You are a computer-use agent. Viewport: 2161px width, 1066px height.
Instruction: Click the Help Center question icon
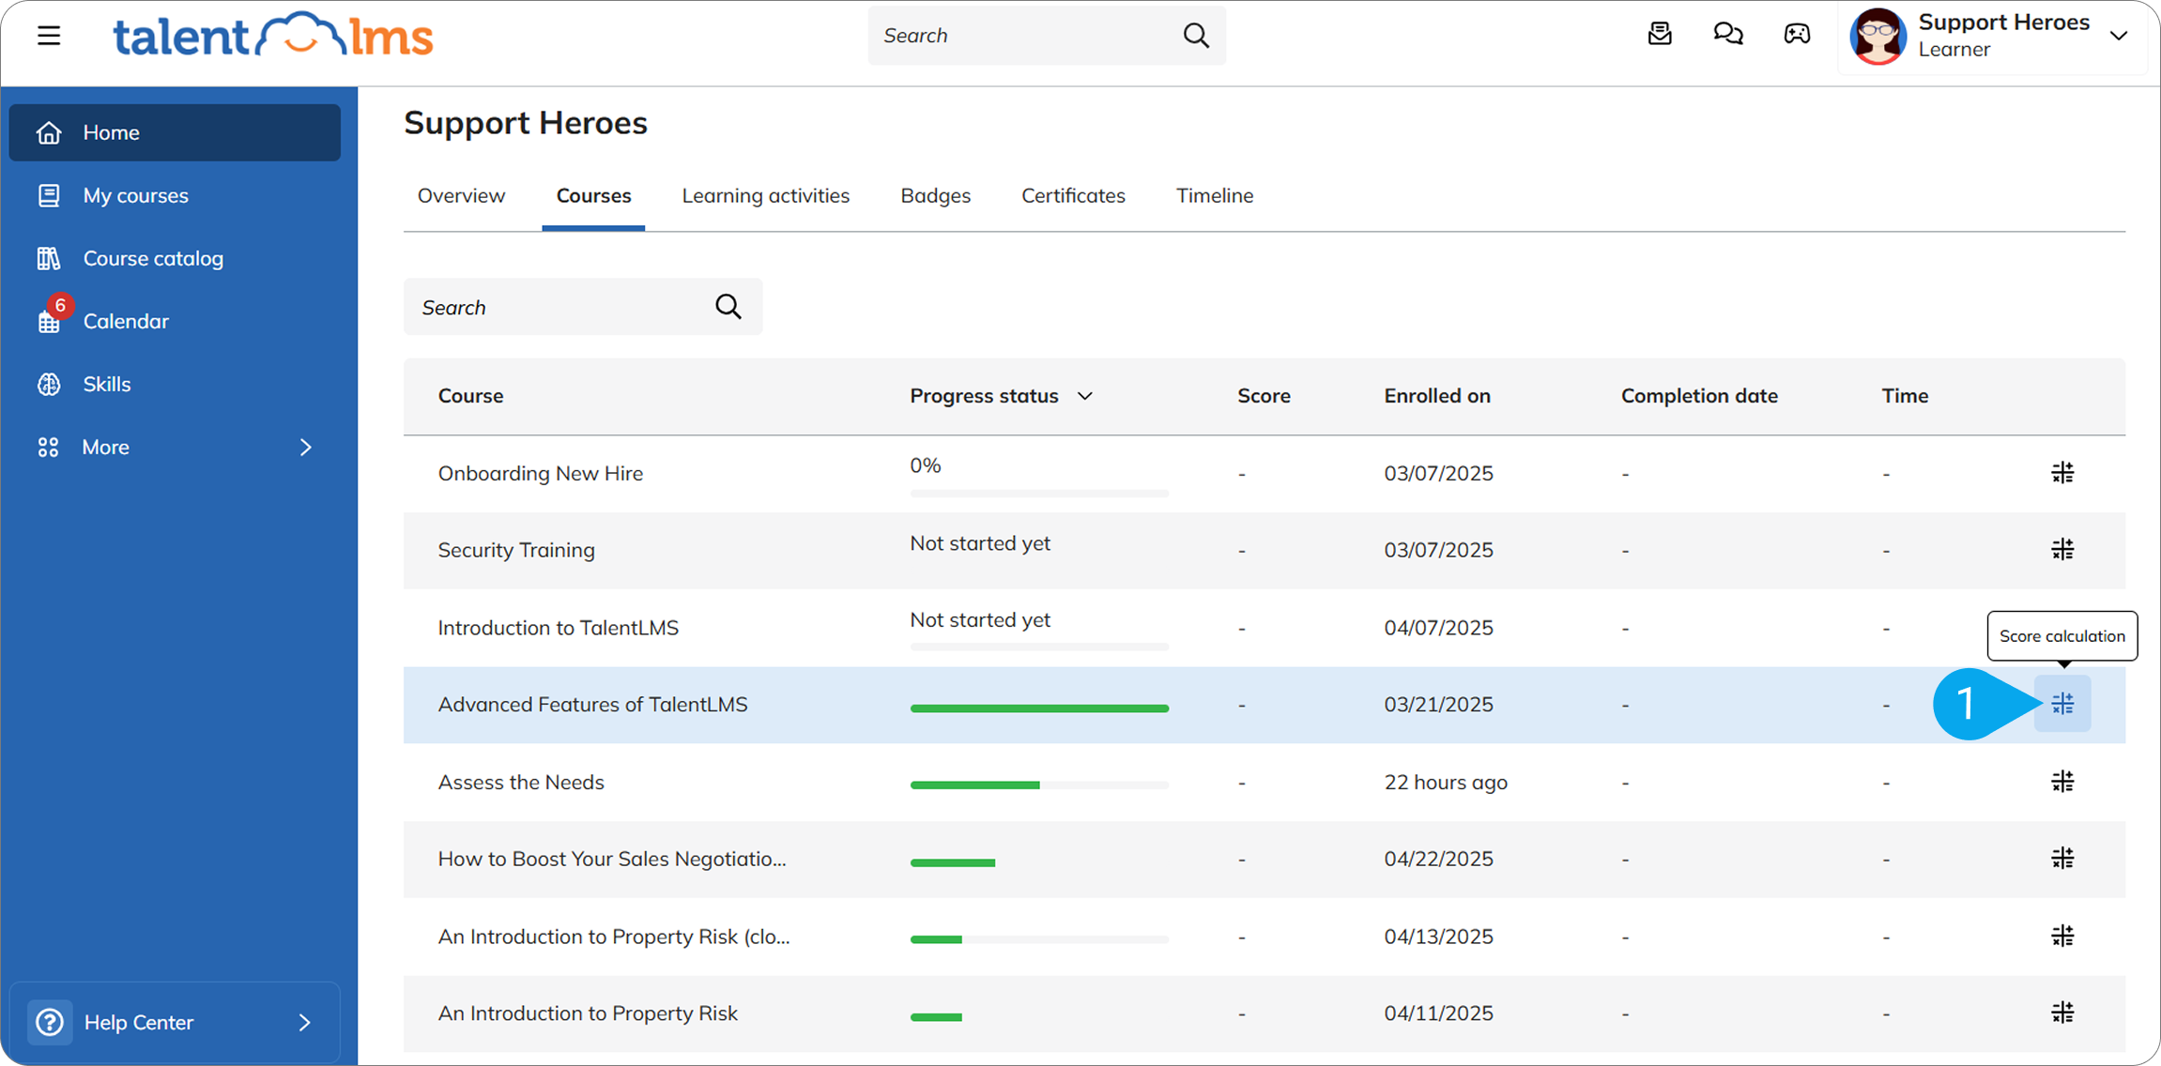[50, 1022]
